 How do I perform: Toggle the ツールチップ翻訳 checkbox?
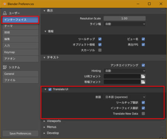(x=143, y=103)
